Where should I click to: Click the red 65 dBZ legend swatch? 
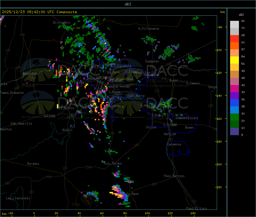[234, 39]
